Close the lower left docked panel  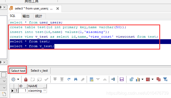[x=4, y=62]
